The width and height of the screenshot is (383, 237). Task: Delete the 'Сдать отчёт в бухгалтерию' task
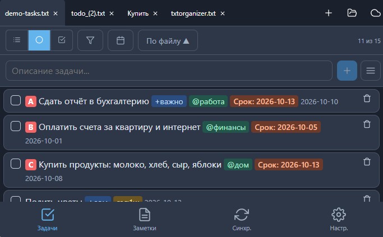(367, 99)
